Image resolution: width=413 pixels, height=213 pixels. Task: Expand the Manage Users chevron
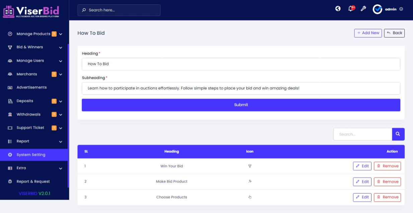tap(61, 61)
